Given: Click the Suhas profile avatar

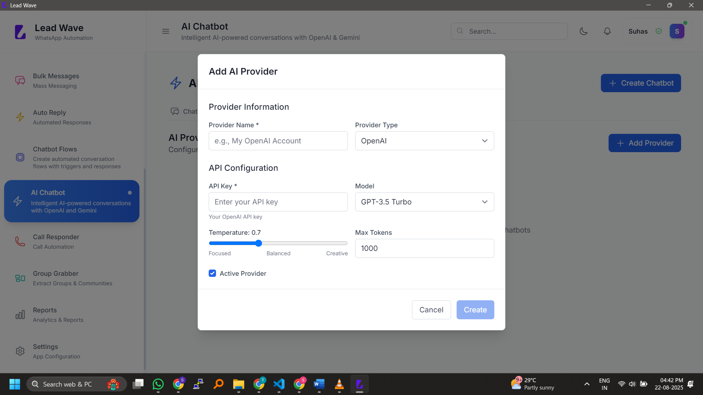Looking at the screenshot, I should coord(677,31).
